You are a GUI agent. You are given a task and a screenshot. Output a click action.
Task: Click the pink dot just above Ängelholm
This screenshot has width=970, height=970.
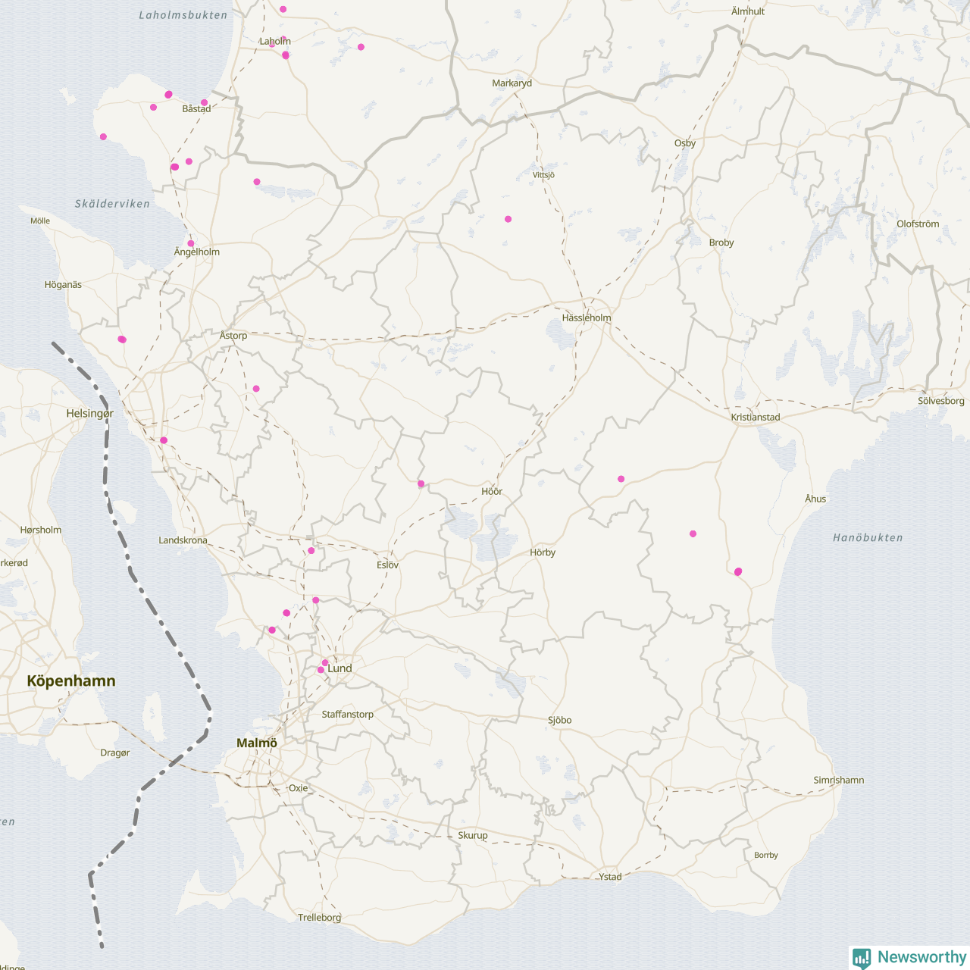click(x=191, y=243)
